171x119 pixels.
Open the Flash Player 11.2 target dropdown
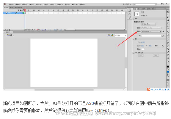151,28
